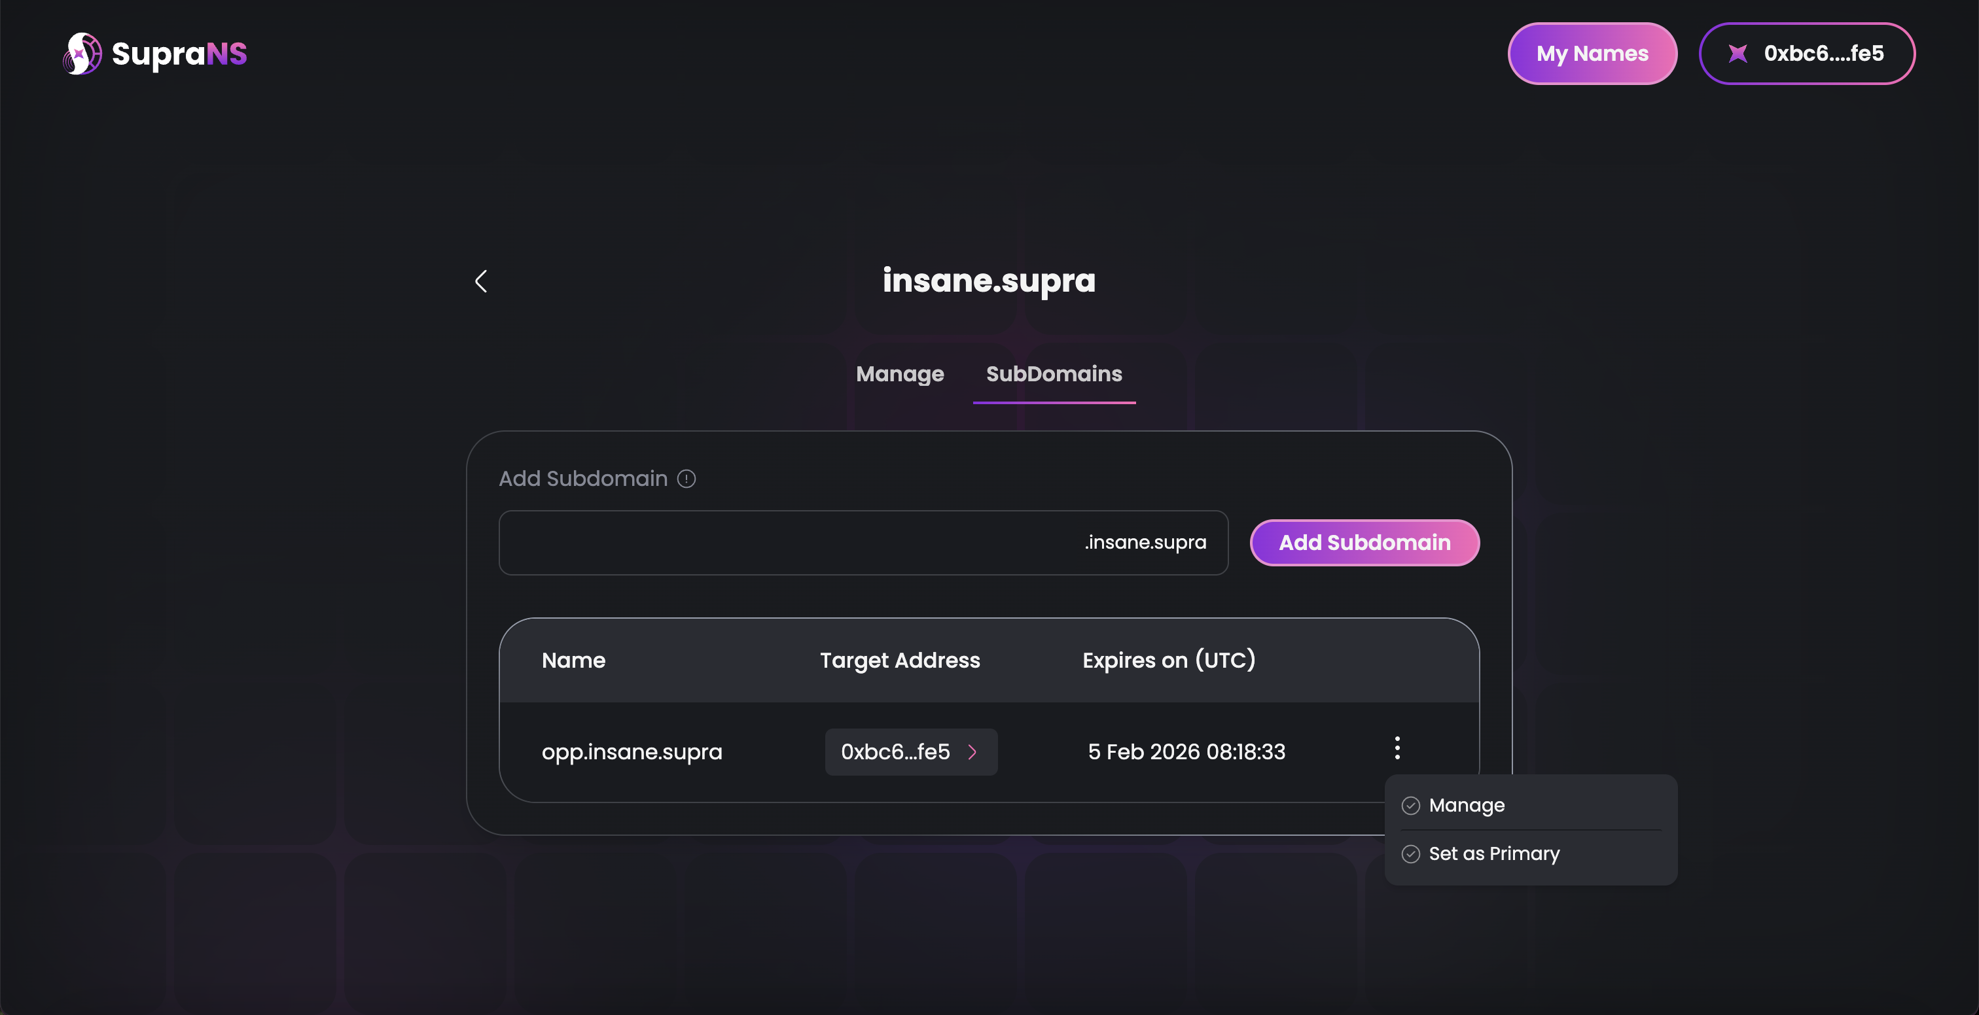Choose Manage from the popup menu
This screenshot has height=1015, width=1979.
pos(1466,806)
